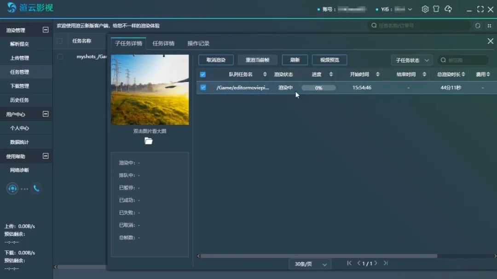
Task: Click the 取消渲染 button
Action: coord(216,60)
